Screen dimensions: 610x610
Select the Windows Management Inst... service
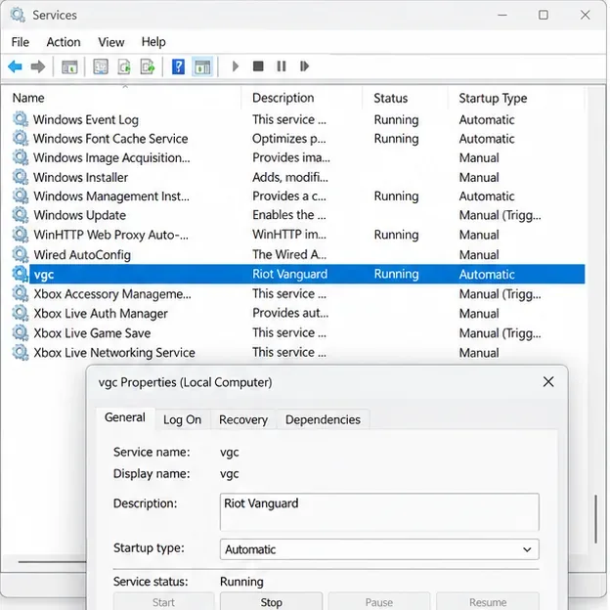tap(111, 196)
